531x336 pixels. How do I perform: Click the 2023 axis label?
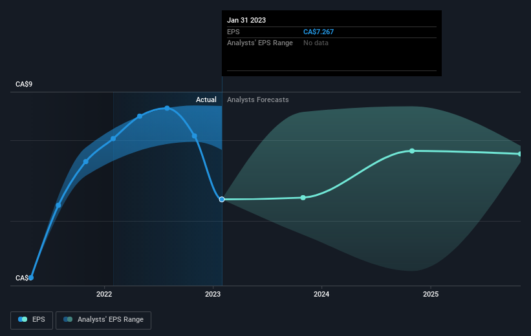(213, 294)
